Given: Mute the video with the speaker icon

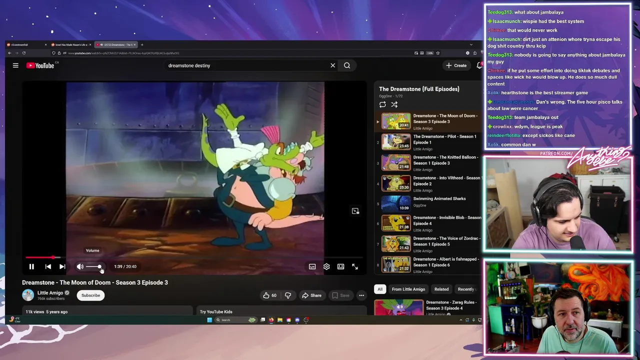Looking at the screenshot, I should point(80,266).
